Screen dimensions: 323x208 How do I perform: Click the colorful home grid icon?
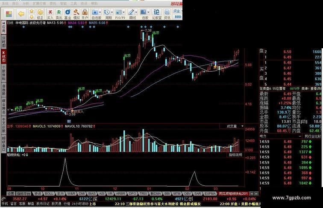tap(9, 14)
